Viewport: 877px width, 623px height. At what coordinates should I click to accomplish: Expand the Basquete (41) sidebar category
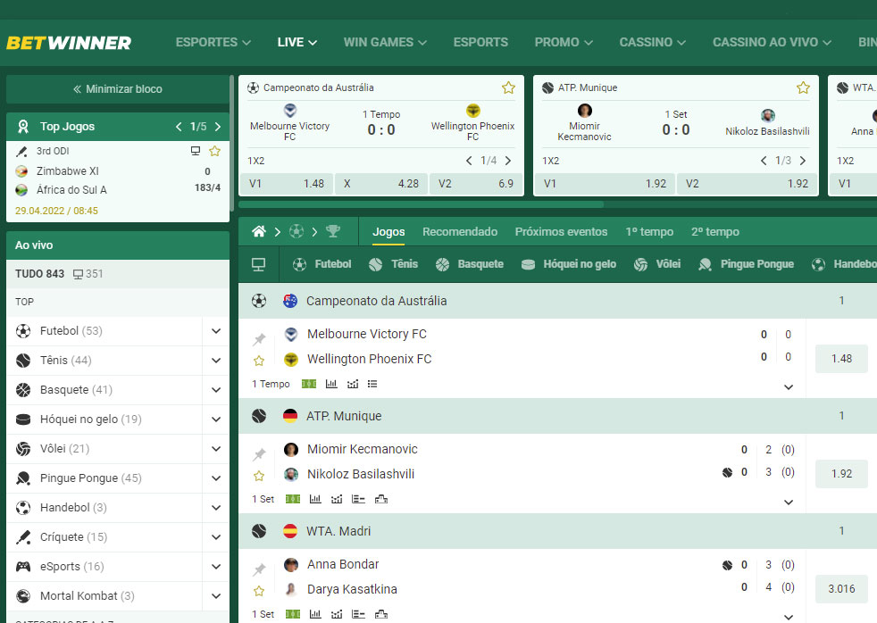216,390
